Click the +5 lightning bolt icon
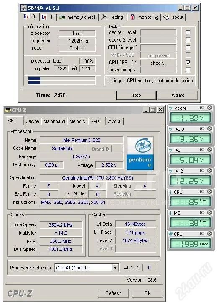 click(x=170, y=150)
